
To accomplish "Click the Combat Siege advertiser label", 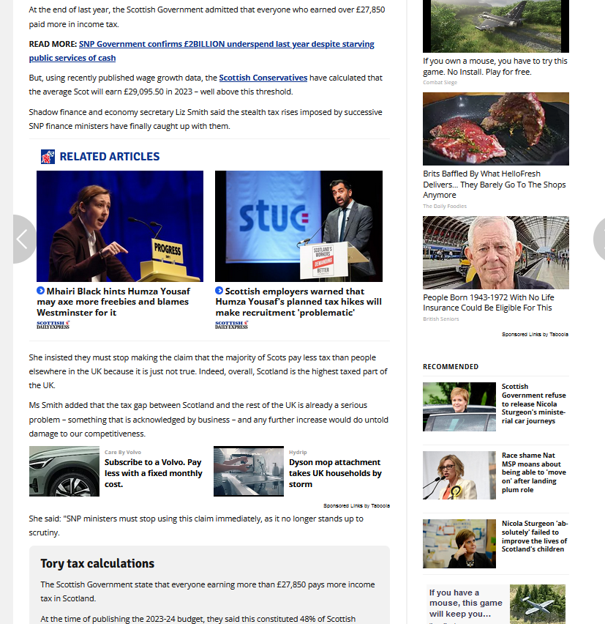I will (440, 82).
